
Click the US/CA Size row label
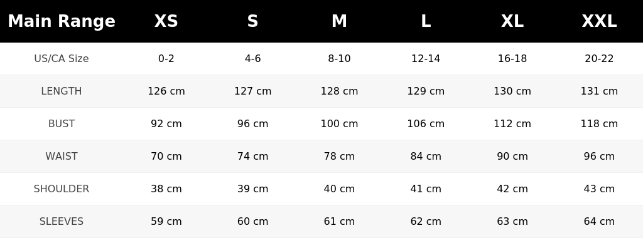tap(62, 58)
